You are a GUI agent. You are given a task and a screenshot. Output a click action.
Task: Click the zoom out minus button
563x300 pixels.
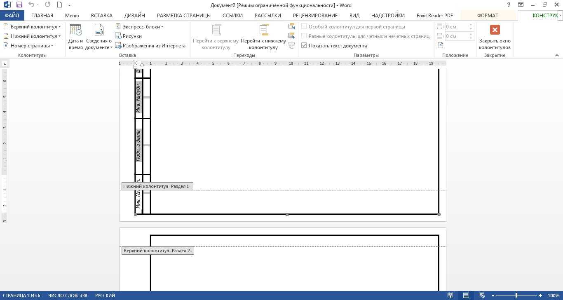coord(493,295)
